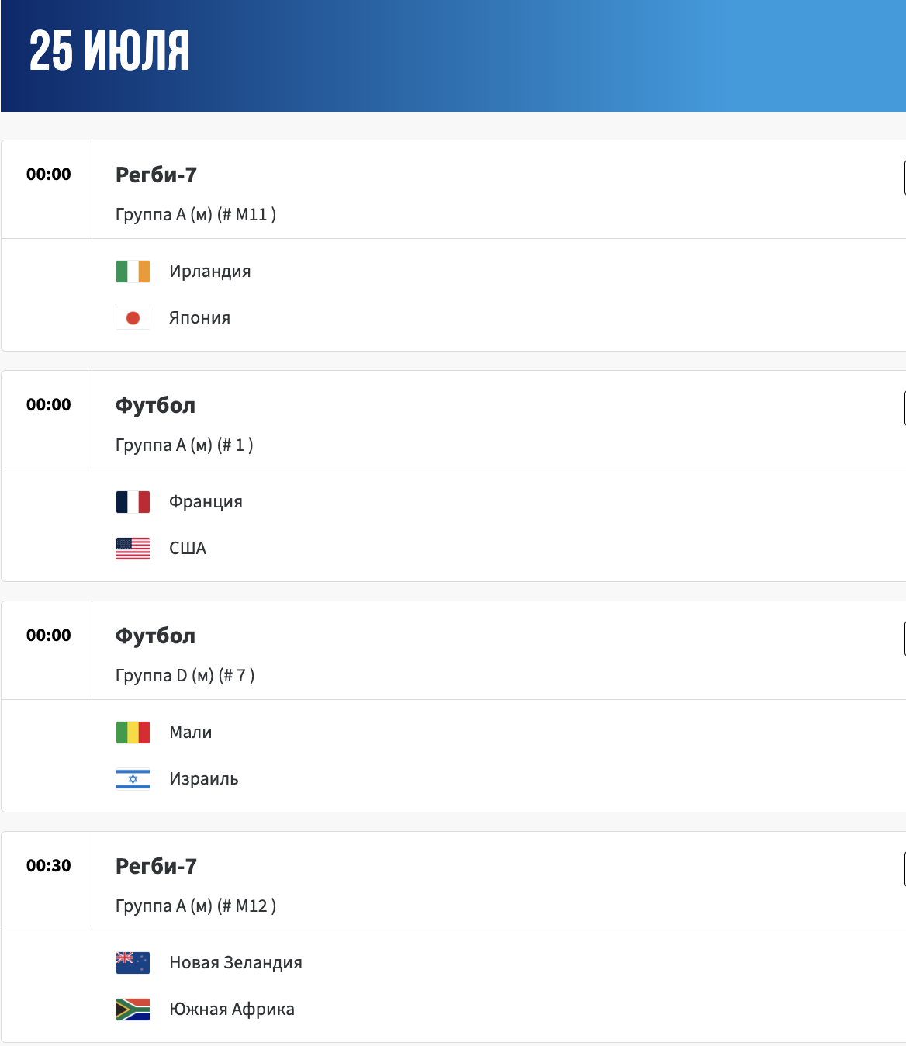Screen dimensions: 906x1046
Task: Open the Новая Зеландия team link
Action: [236, 963]
